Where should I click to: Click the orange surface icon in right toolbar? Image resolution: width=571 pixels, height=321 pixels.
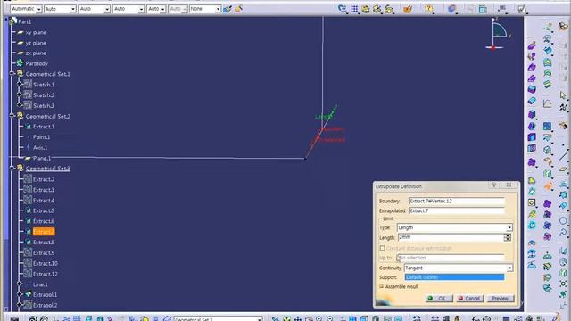click(x=548, y=186)
